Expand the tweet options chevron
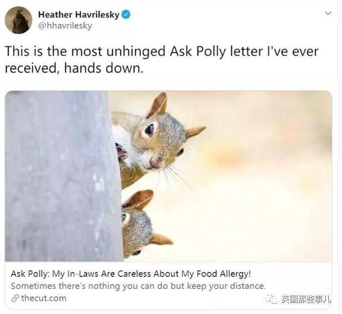Image resolution: width=342 pixels, height=314 pixels. pyautogui.click(x=328, y=13)
